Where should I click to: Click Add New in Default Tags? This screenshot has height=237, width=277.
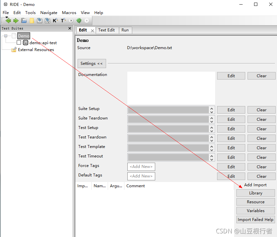[141, 176]
